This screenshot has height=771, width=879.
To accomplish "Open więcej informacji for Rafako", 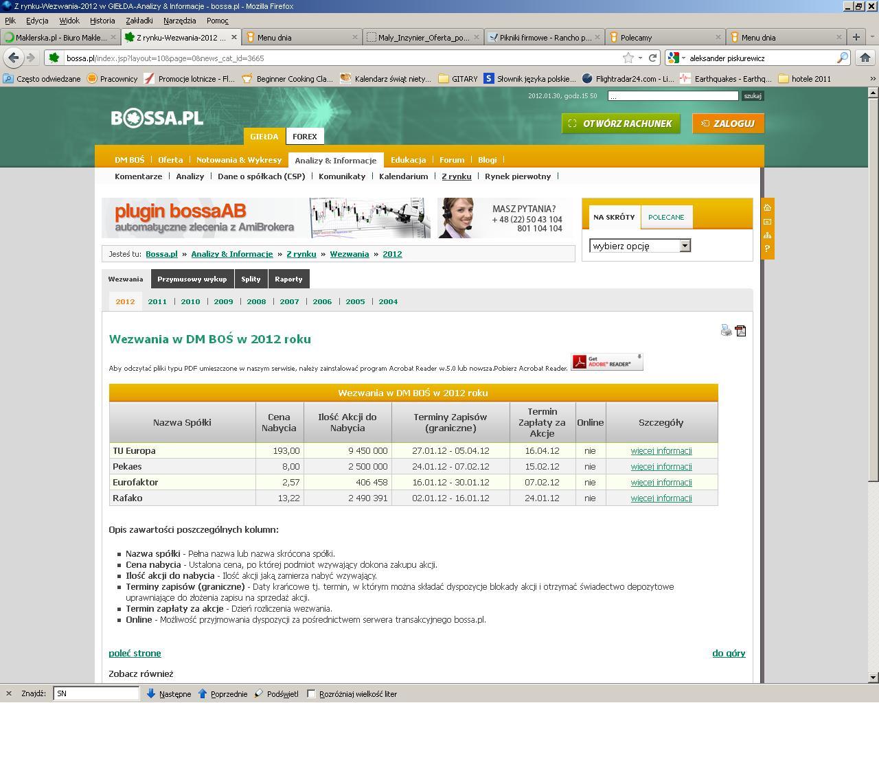I will (661, 498).
